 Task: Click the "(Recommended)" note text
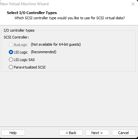(44, 52)
